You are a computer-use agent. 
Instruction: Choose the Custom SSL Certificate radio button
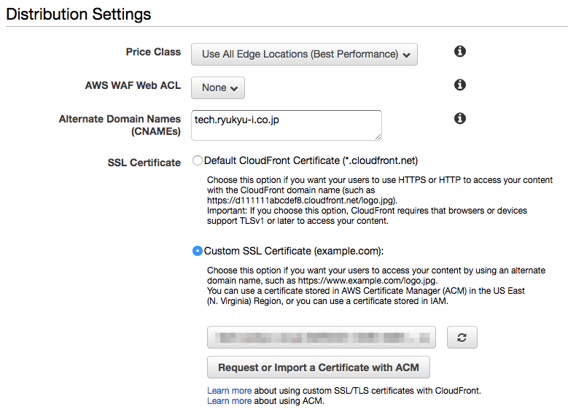pyautogui.click(x=198, y=251)
